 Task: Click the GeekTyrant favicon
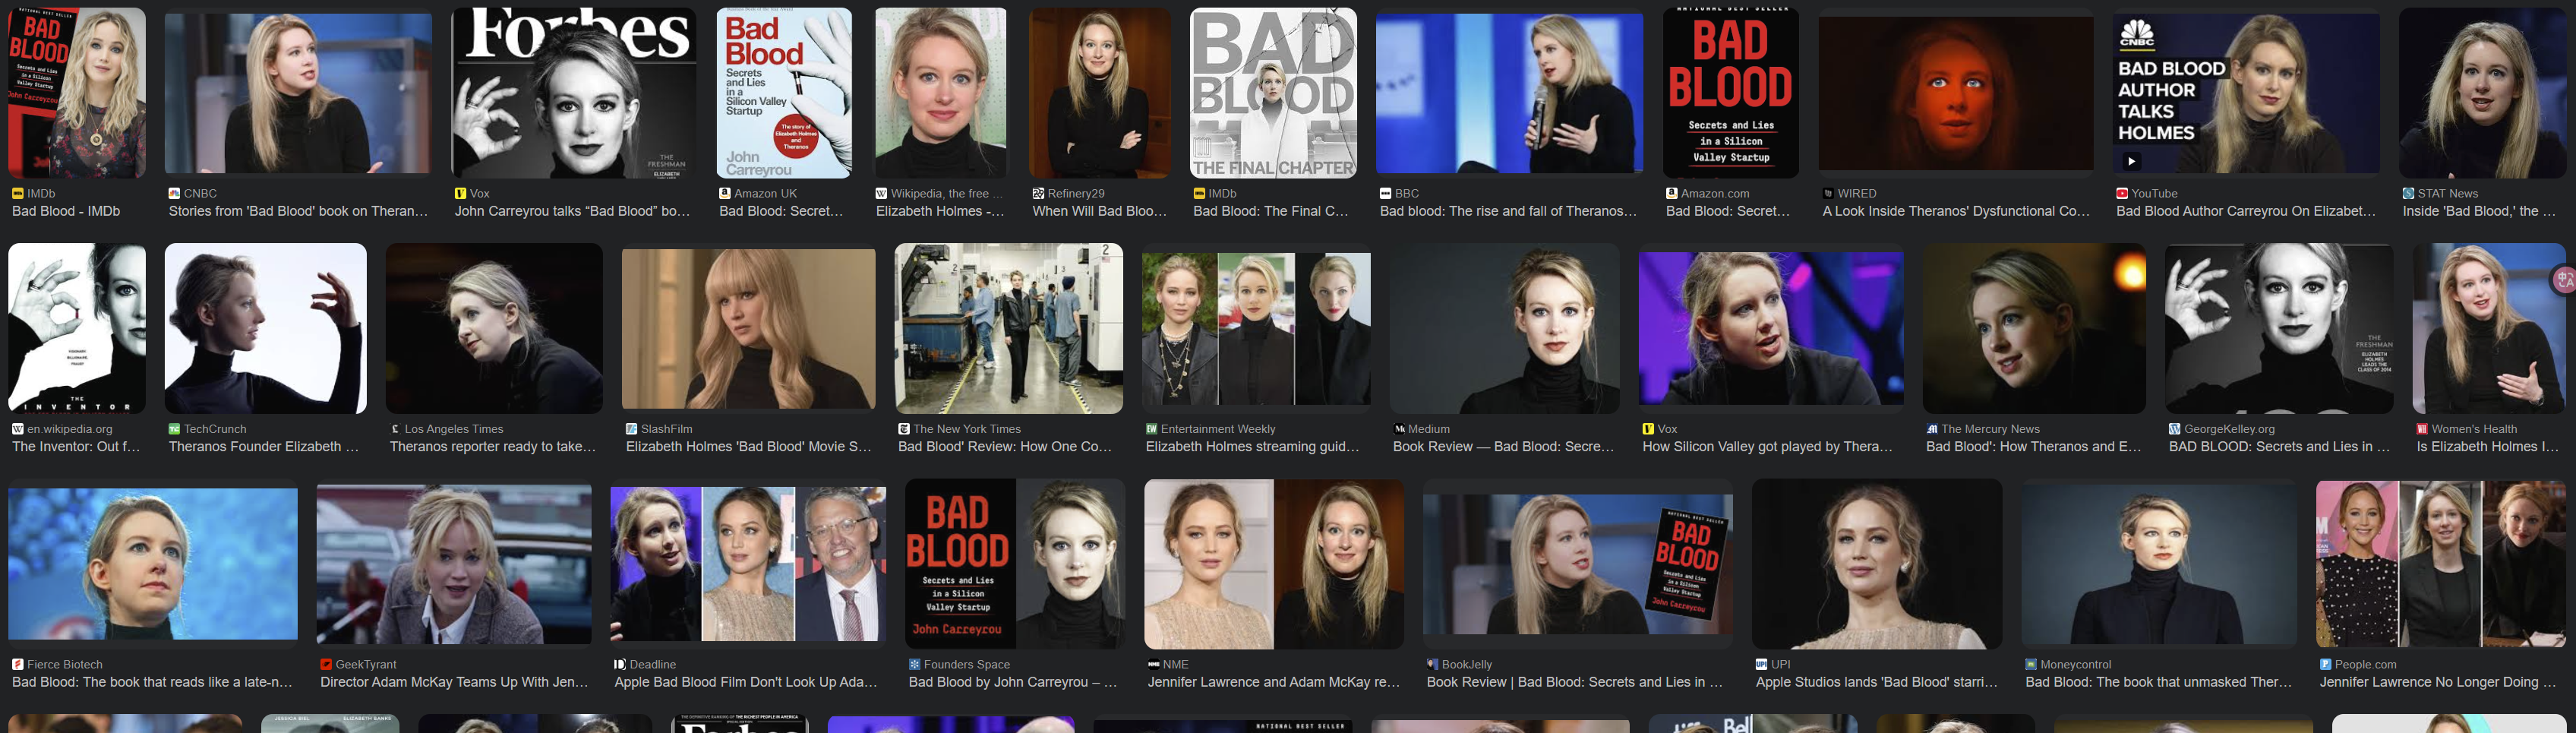[326, 664]
